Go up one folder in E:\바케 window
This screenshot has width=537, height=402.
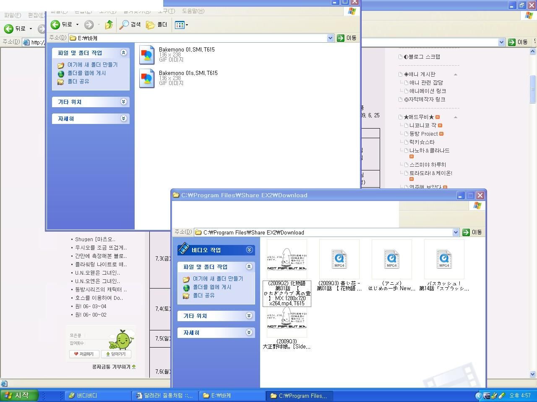click(109, 25)
